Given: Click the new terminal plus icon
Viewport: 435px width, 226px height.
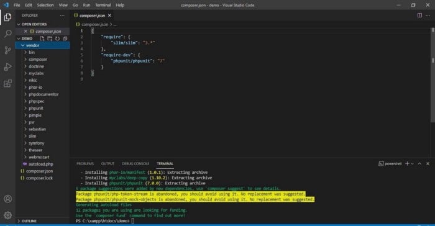Looking at the screenshot, I should point(407,164).
